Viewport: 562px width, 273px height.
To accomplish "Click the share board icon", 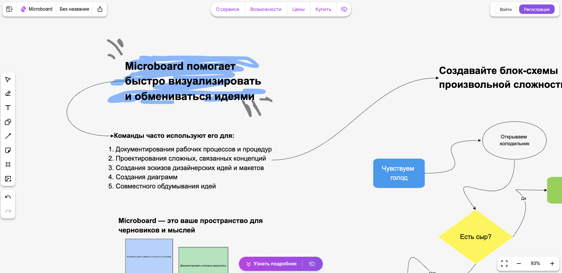I will [100, 9].
